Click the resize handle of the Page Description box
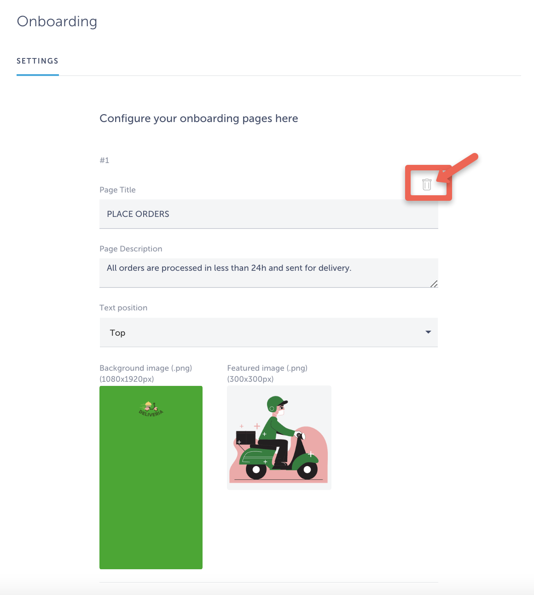The width and height of the screenshot is (534, 595). 434,284
